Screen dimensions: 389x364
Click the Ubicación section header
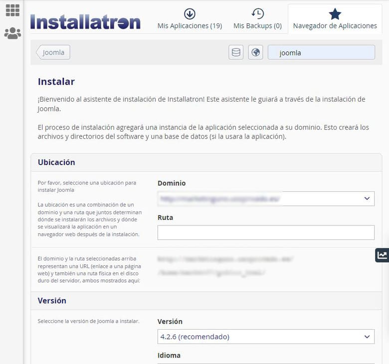(206, 163)
